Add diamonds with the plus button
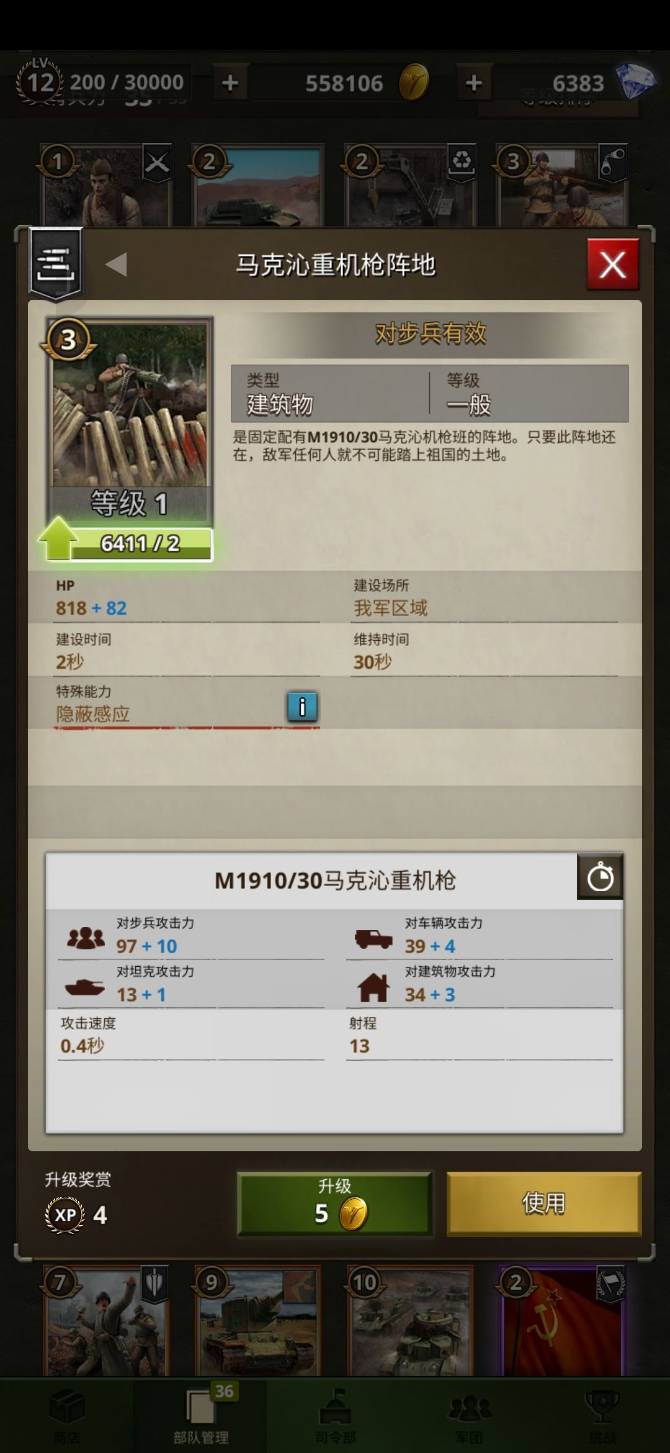This screenshot has width=670, height=1453. (x=474, y=83)
